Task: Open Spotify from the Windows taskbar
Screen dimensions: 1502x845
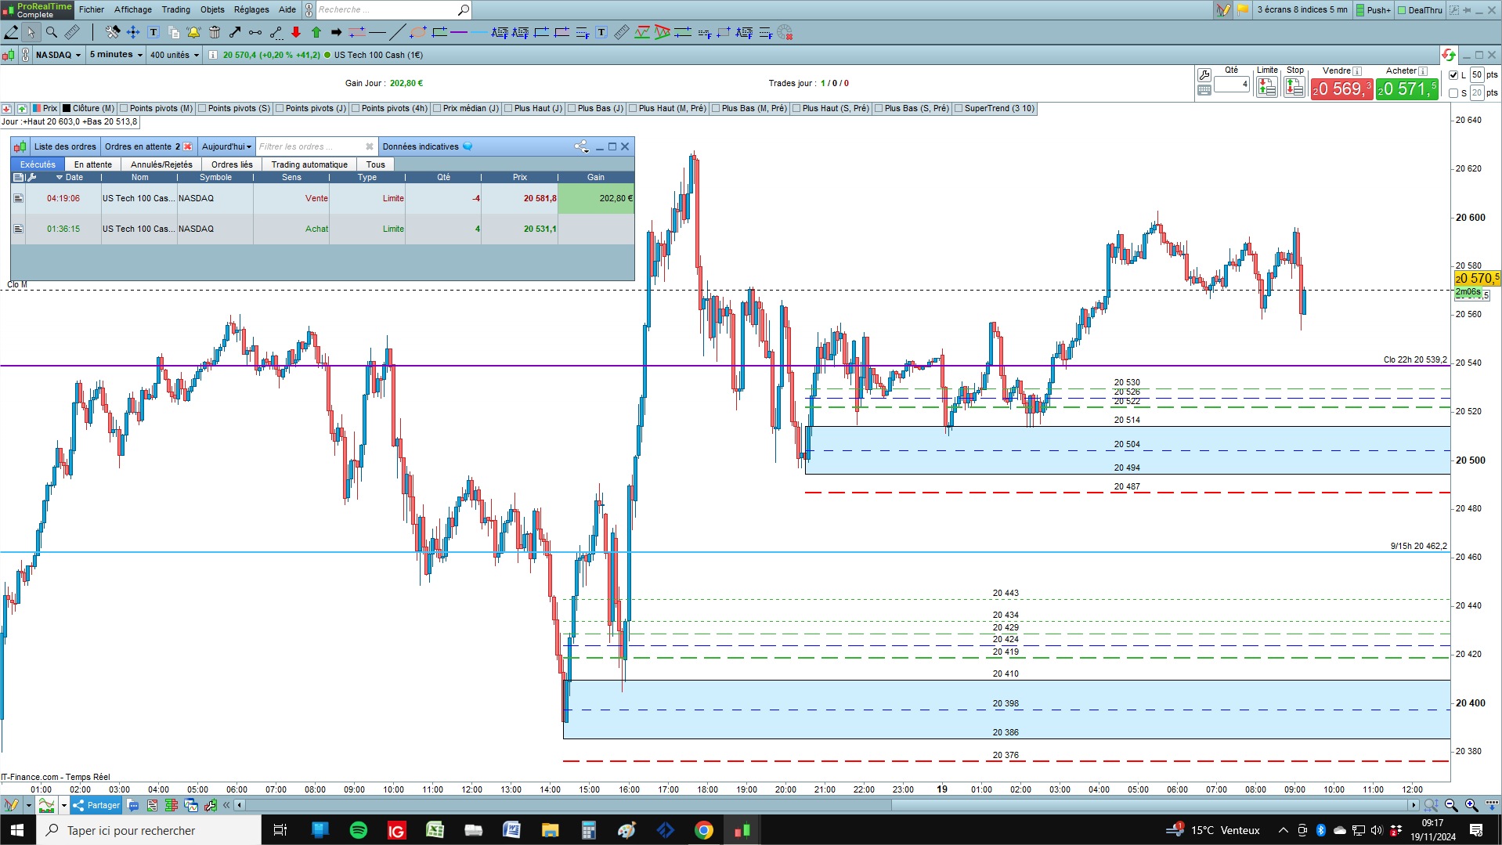Action: coord(358,830)
